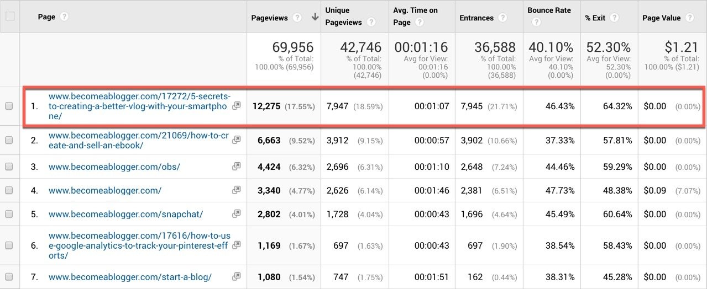Screen dimensions: 707x289
Task: Open /start-a-blog/ page external link icon
Action: [x=237, y=276]
